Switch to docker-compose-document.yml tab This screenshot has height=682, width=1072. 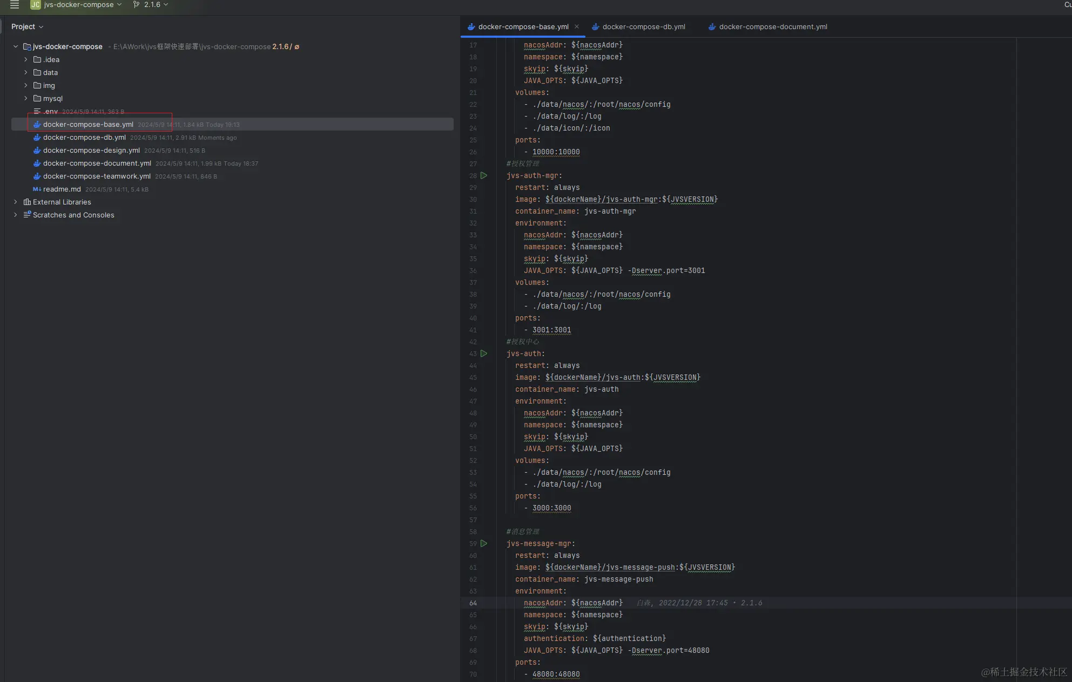[x=773, y=26]
